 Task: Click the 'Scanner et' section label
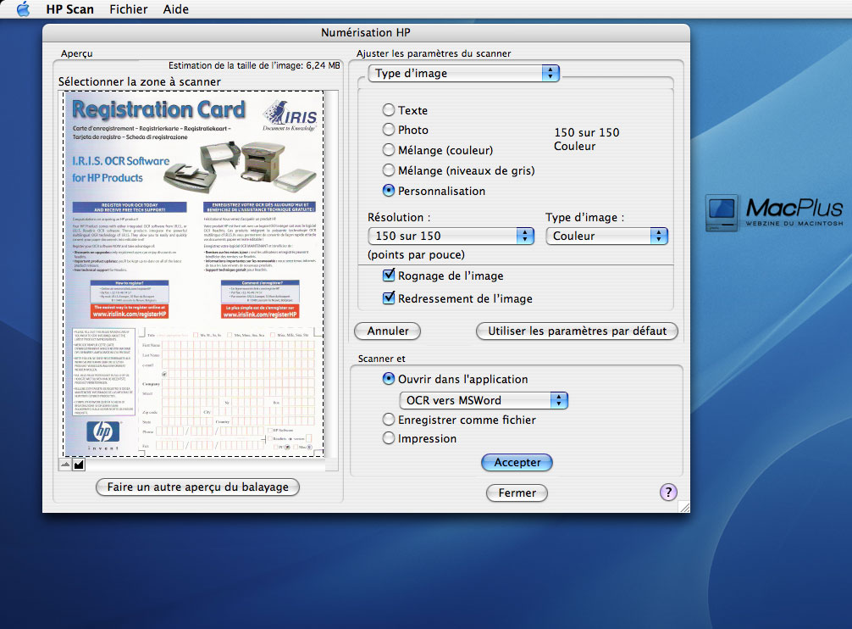[381, 359]
